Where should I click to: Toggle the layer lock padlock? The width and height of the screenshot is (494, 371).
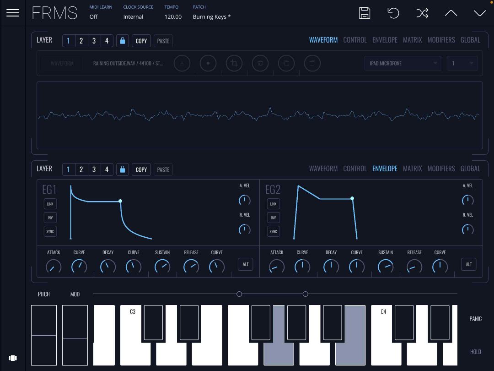[123, 40]
